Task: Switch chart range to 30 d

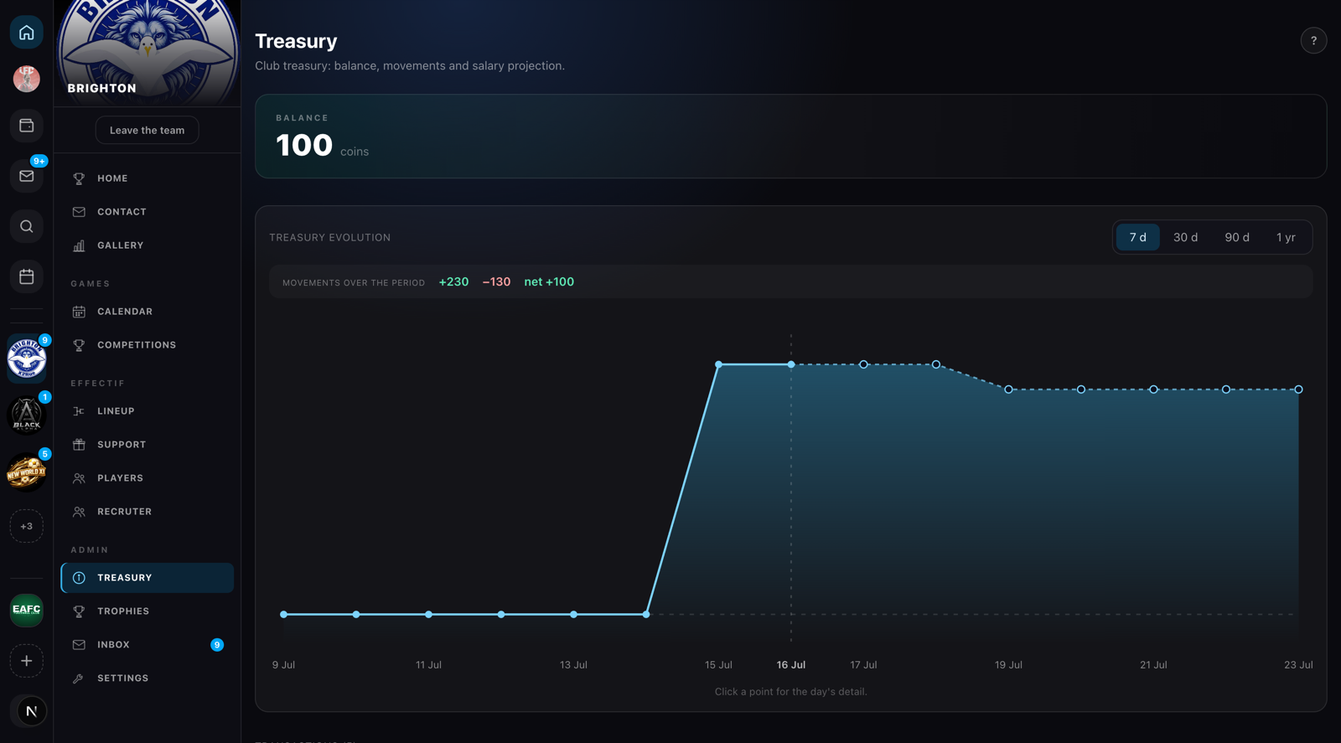Action: pyautogui.click(x=1185, y=237)
